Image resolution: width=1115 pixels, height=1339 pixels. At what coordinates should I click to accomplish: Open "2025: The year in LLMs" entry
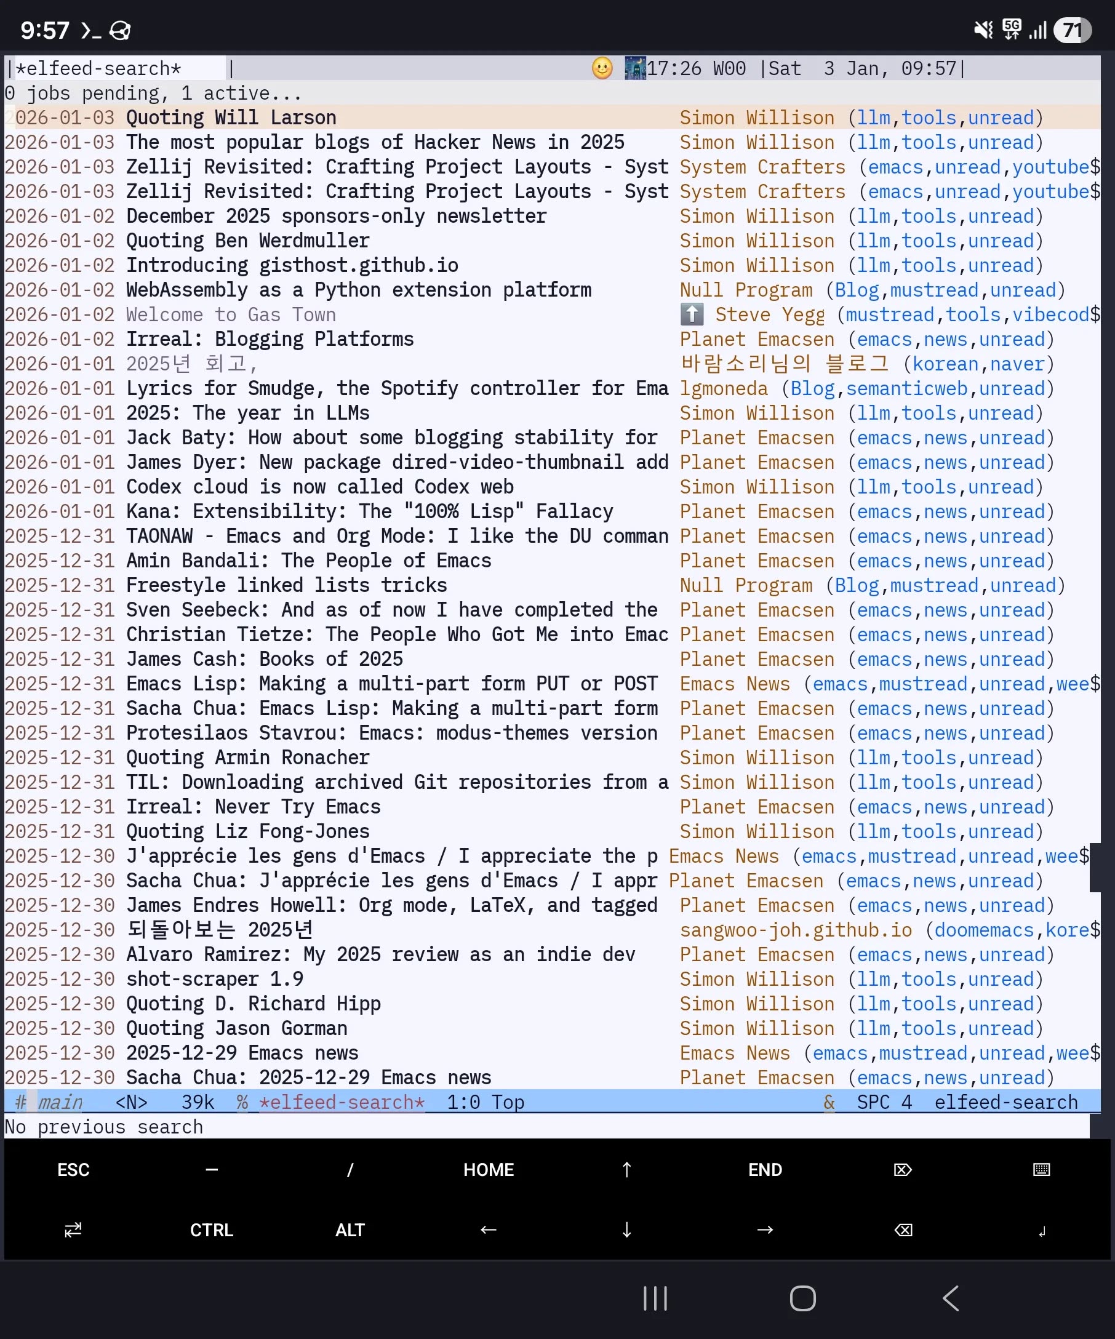[x=247, y=413]
